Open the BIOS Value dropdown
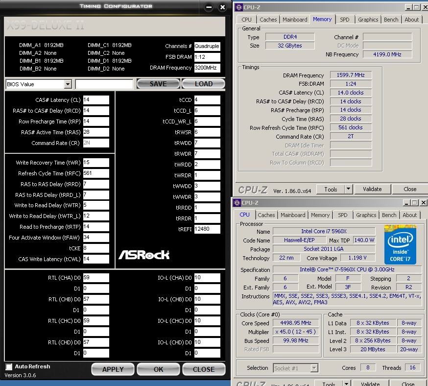The width and height of the screenshot is (428, 386). click(x=68, y=84)
